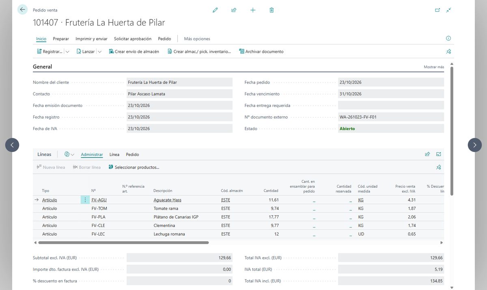Open the Preparar tab
This screenshot has width=487, height=290.
[x=61, y=39]
